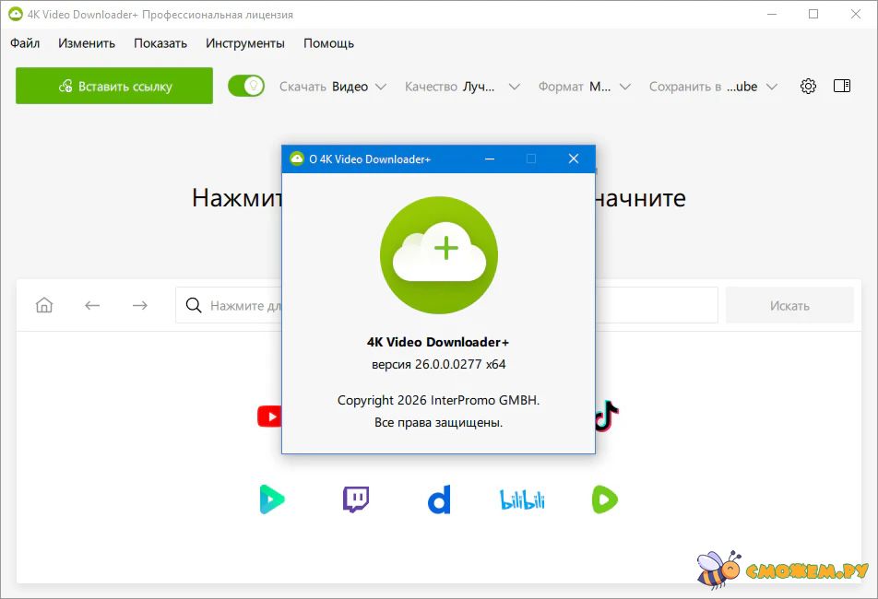Click the browser back arrow
Screen dimensions: 878x599
[x=92, y=305]
